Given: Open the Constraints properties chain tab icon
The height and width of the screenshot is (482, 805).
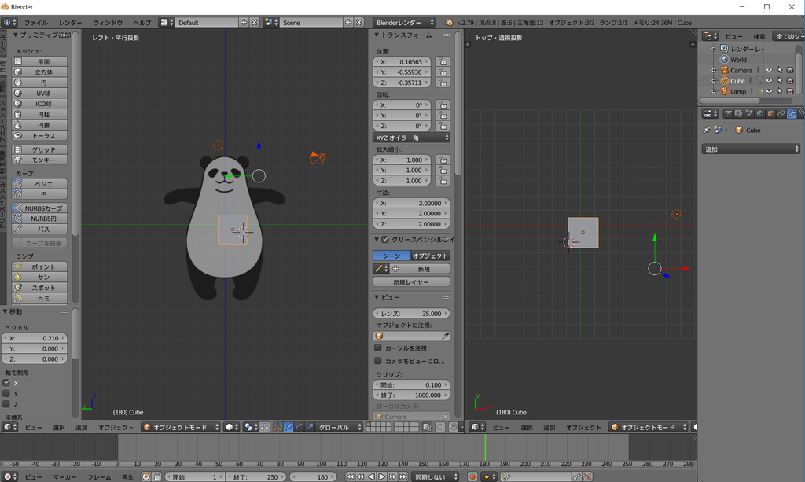Looking at the screenshot, I should [x=781, y=114].
